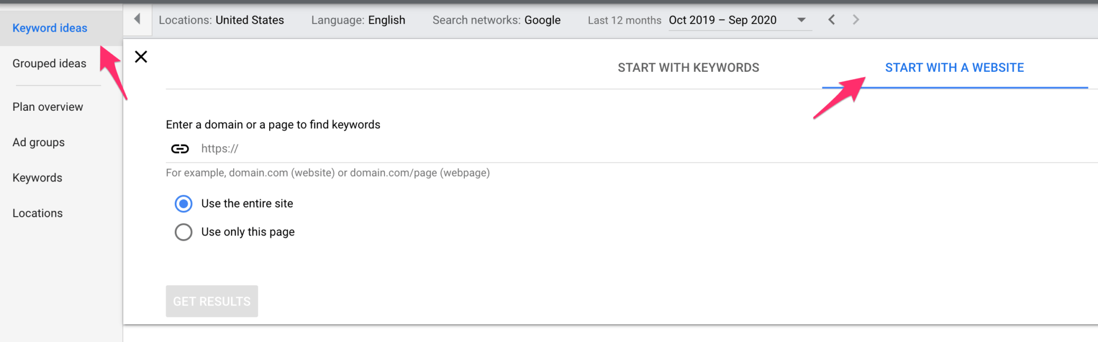The width and height of the screenshot is (1098, 342).
Task: Click the right chevron for next date range
Action: pos(856,19)
